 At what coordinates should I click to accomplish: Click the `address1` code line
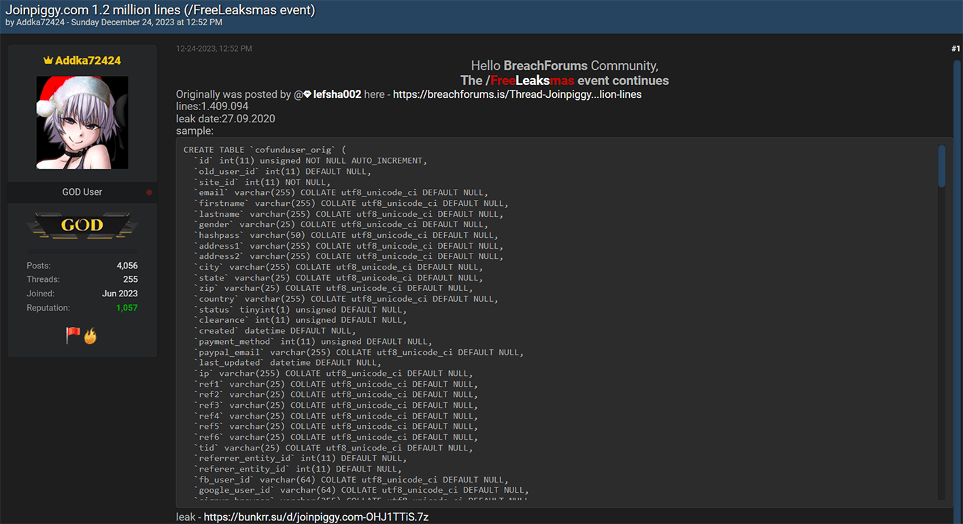tap(349, 246)
